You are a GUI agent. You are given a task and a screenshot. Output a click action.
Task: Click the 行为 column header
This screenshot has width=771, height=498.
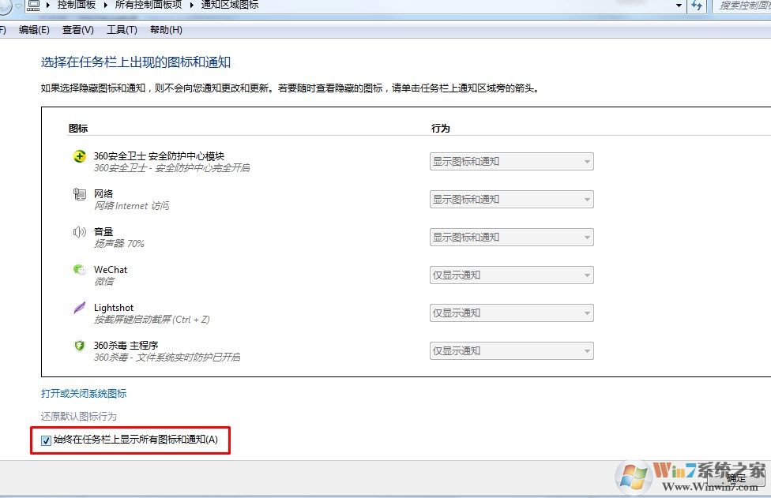(x=441, y=128)
